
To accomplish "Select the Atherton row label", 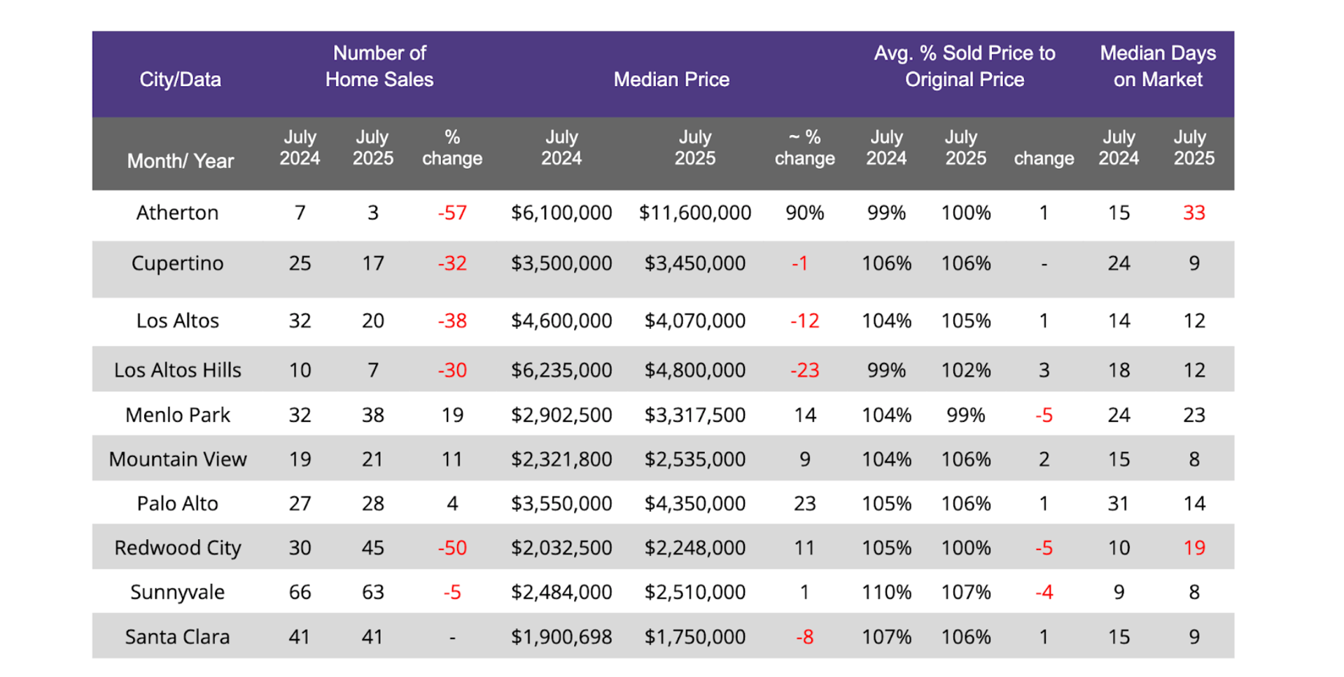I will coord(177,213).
